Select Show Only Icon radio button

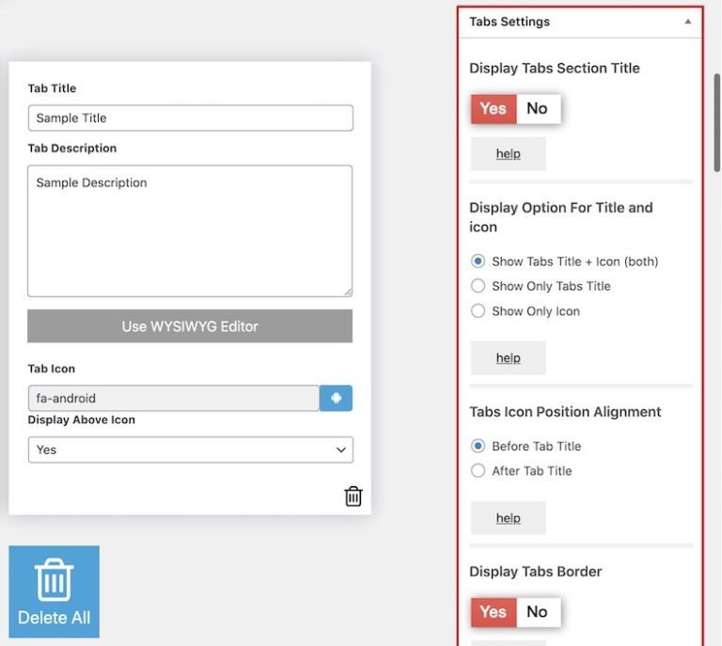point(479,311)
